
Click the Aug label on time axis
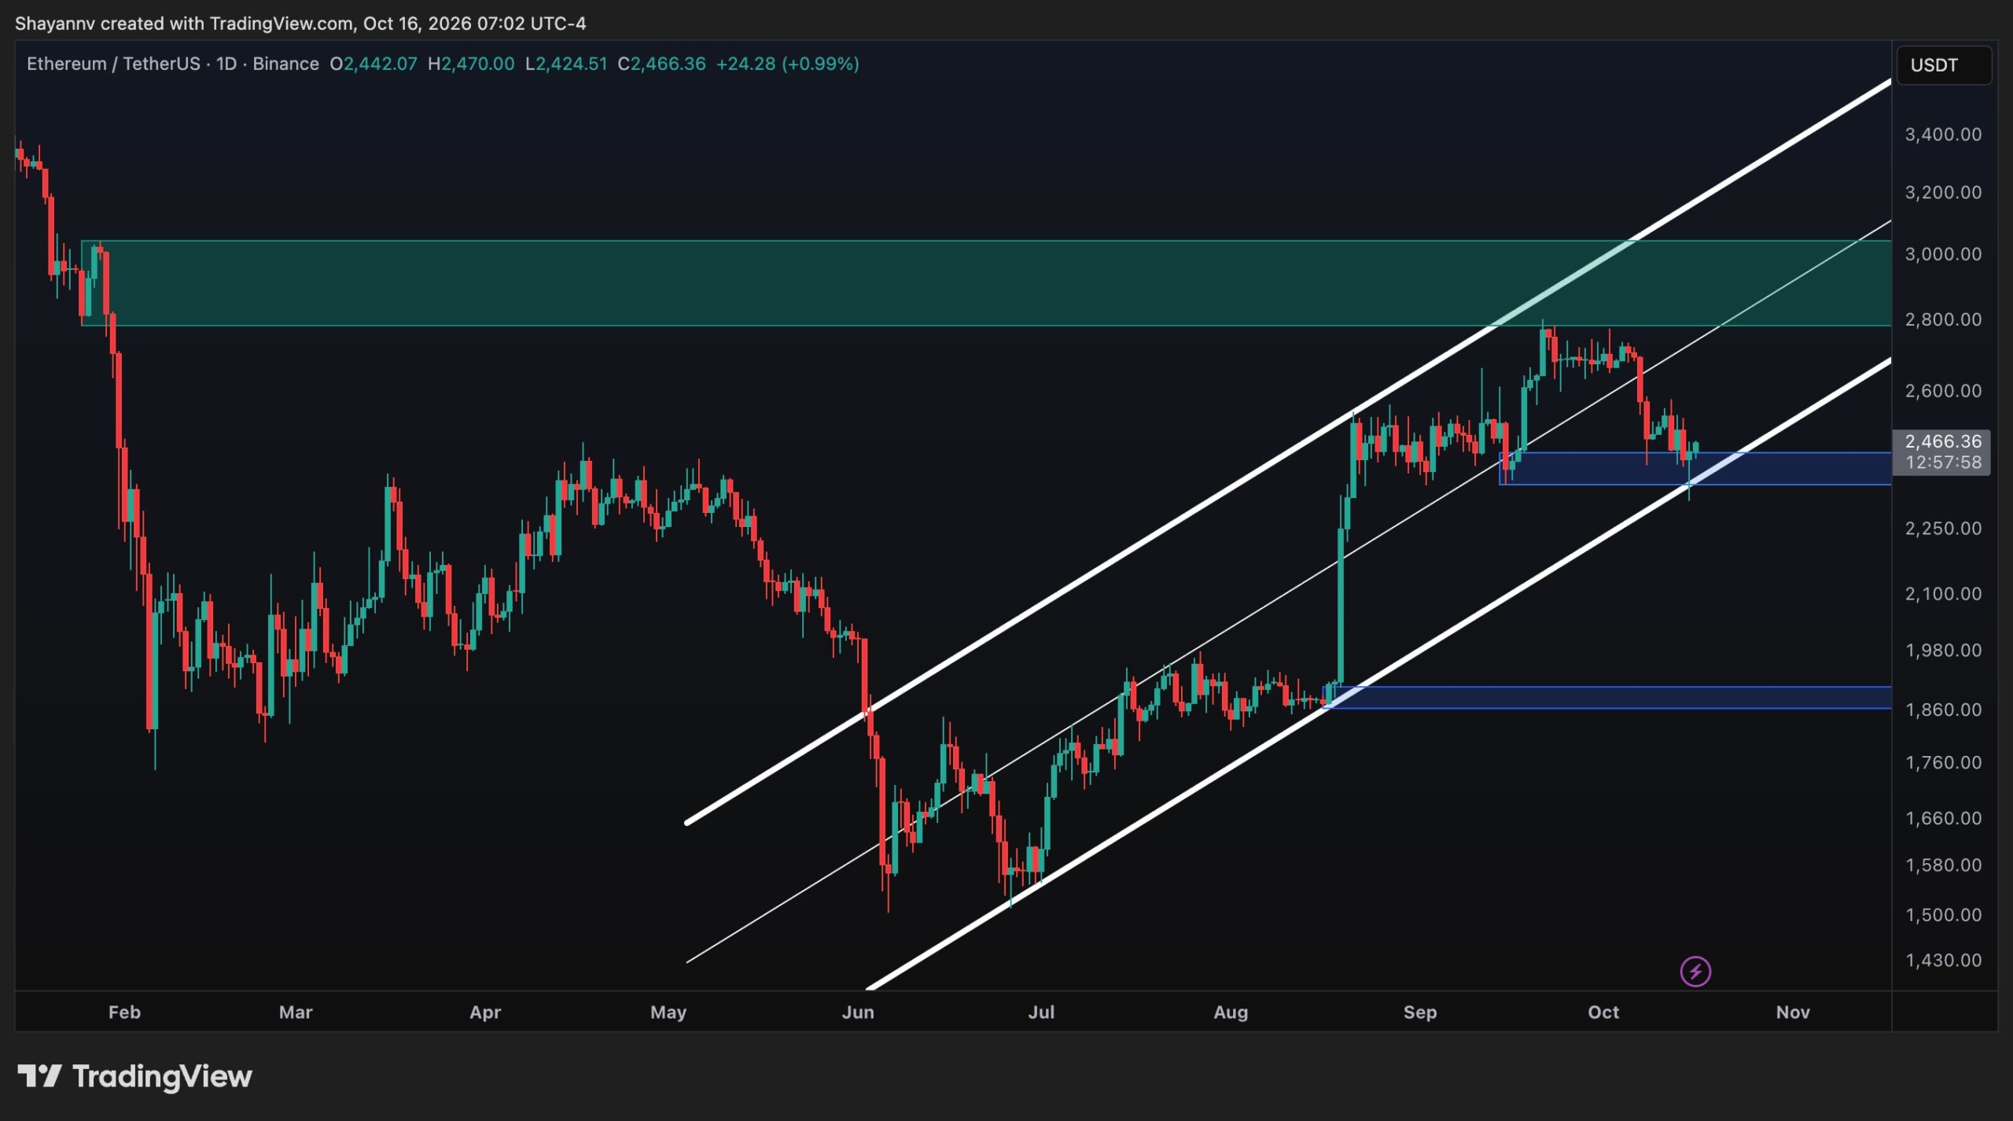click(1231, 1012)
